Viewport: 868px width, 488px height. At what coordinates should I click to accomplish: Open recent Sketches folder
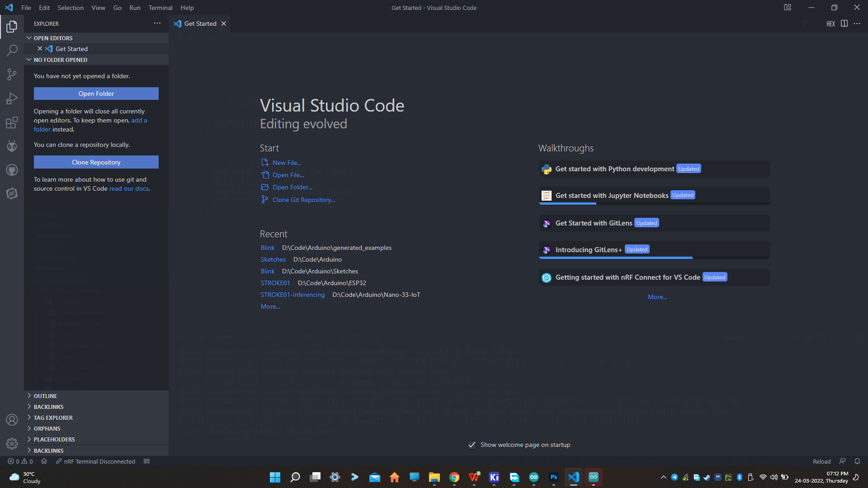[273, 259]
